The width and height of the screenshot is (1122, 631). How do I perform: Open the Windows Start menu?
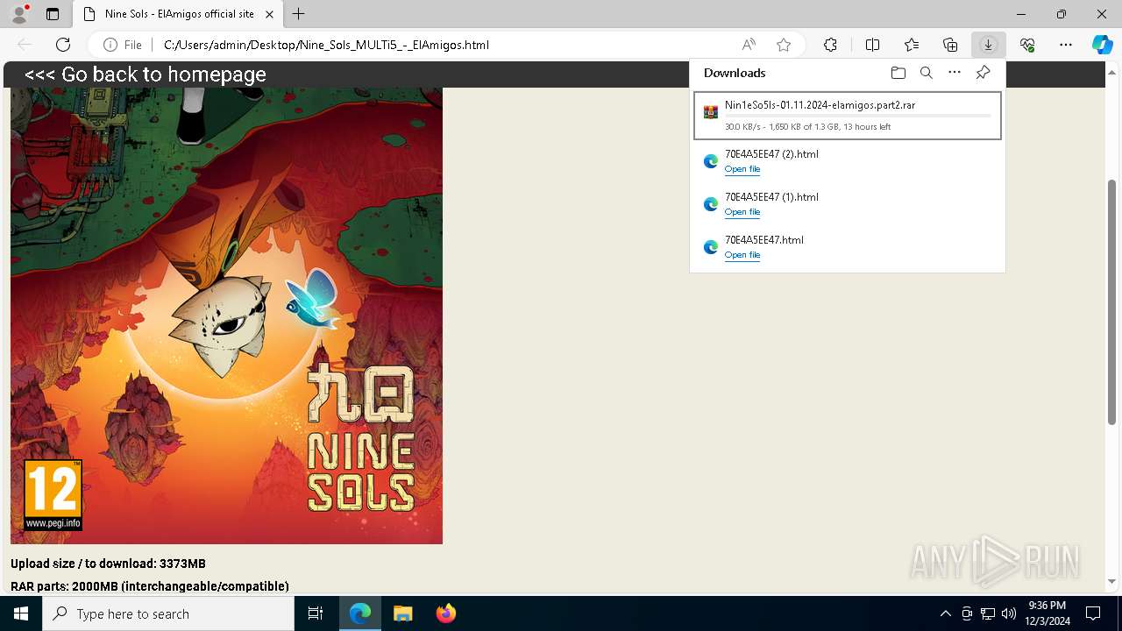point(21,613)
